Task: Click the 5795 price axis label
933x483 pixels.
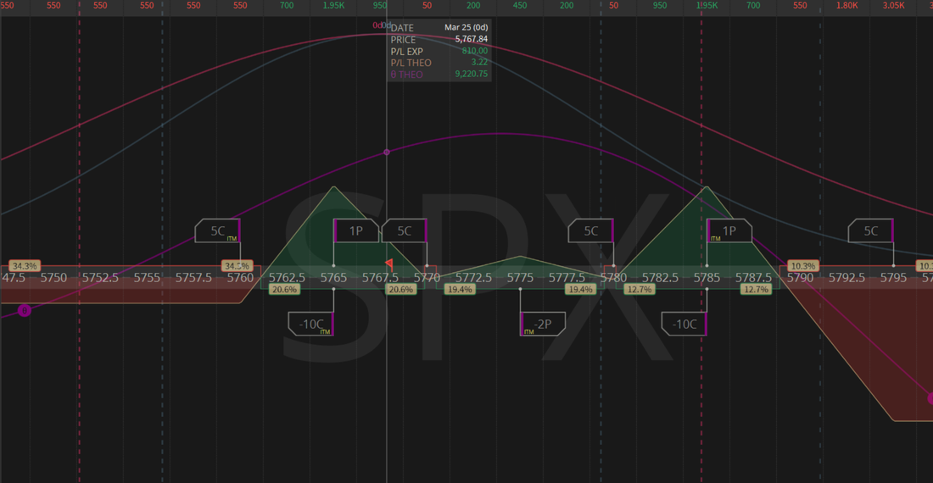Action: 894,277
